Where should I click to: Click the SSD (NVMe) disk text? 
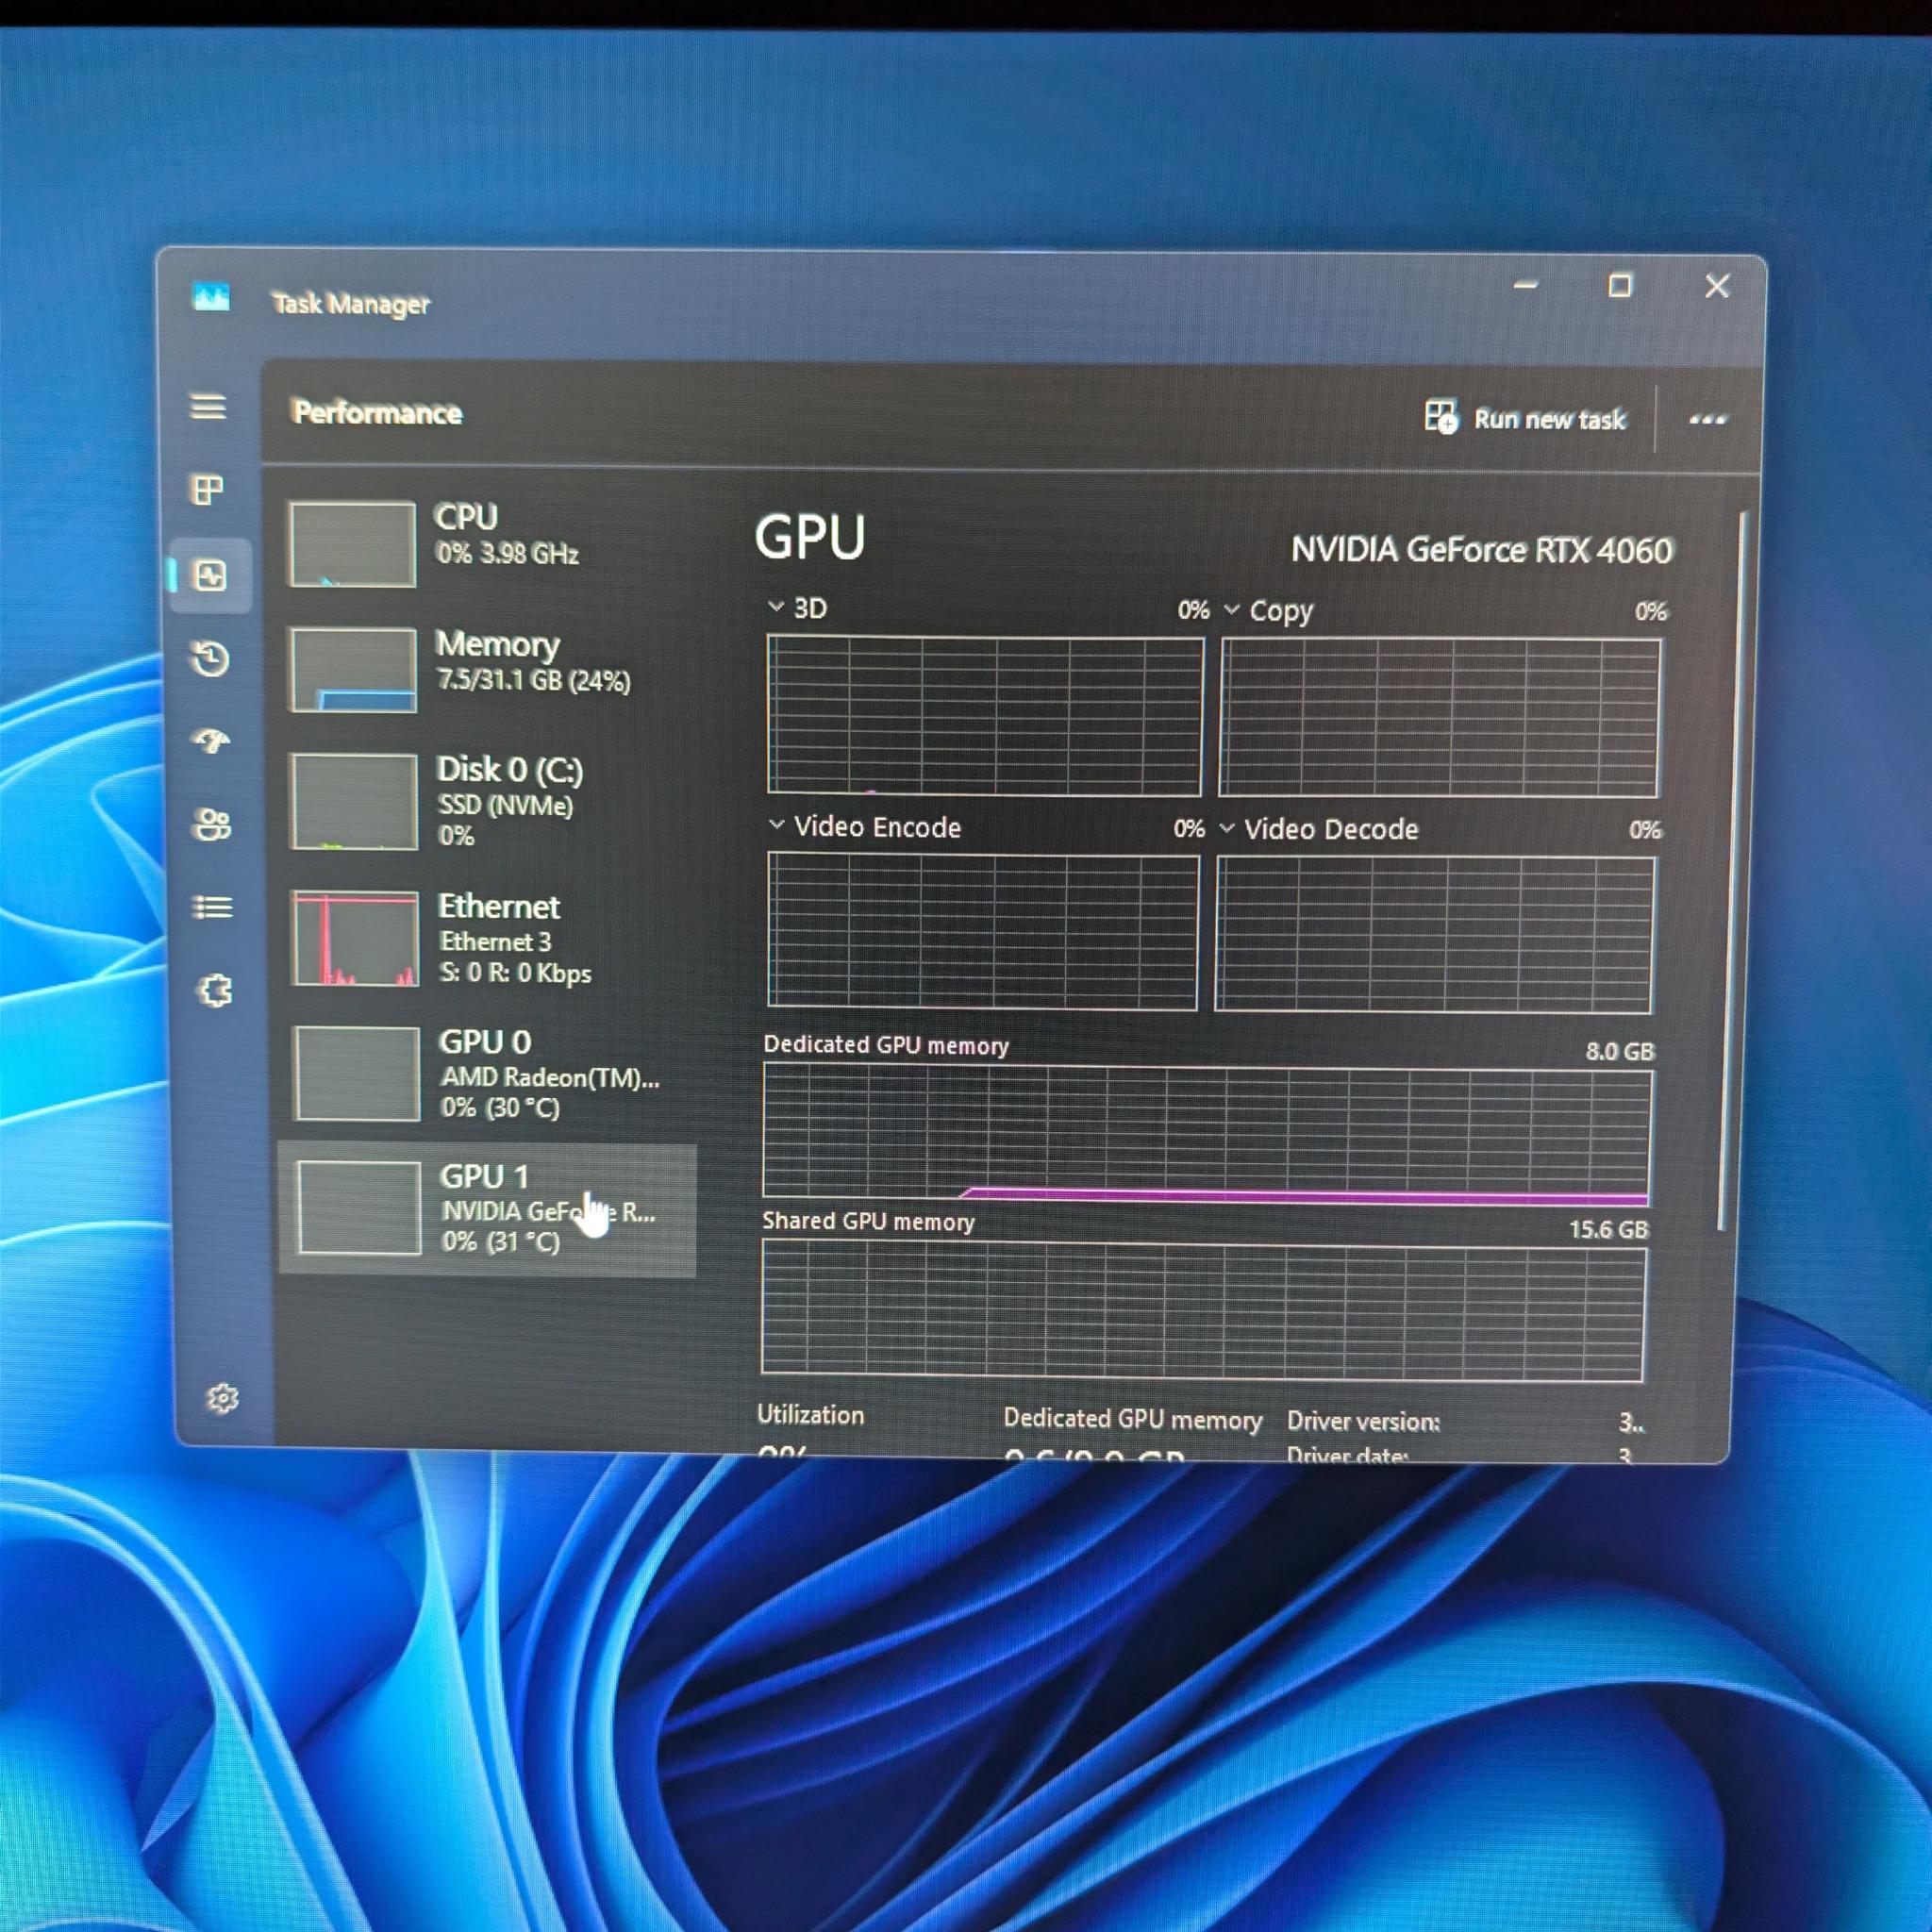(505, 805)
